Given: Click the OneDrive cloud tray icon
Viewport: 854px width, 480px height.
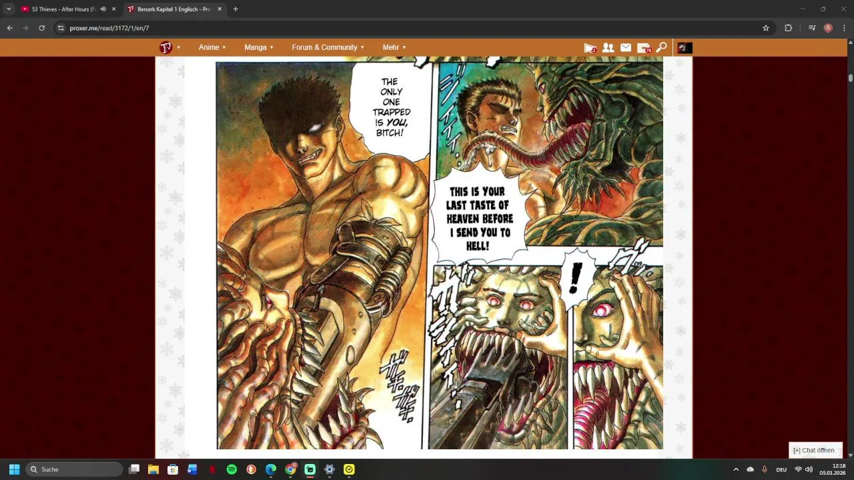Looking at the screenshot, I should [751, 469].
